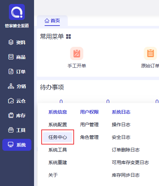159x186 pixels.
Task: Open 用户管理 under 用户权限
Action: (89, 125)
